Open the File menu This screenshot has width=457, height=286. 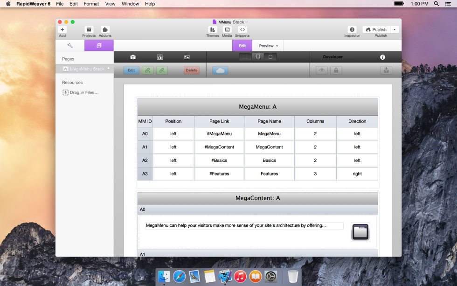60,4
